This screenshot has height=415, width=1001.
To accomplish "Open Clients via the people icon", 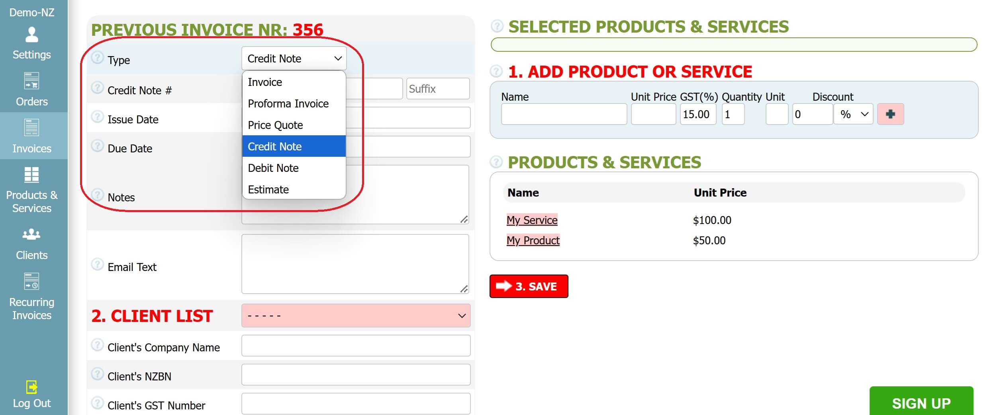I will pyautogui.click(x=31, y=234).
